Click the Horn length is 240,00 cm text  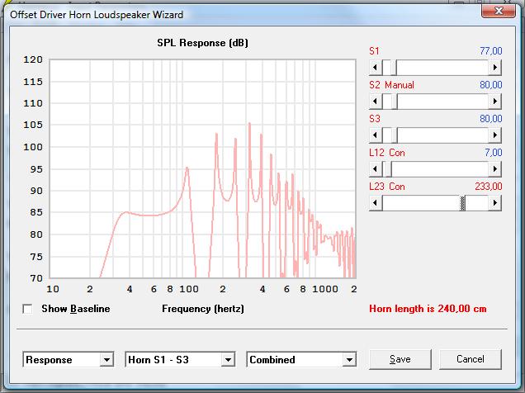[x=428, y=309]
